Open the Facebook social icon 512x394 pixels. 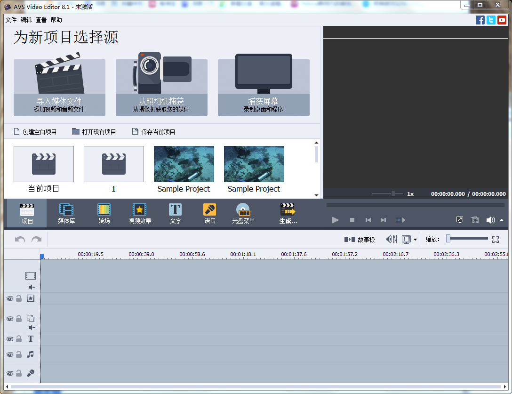click(480, 20)
